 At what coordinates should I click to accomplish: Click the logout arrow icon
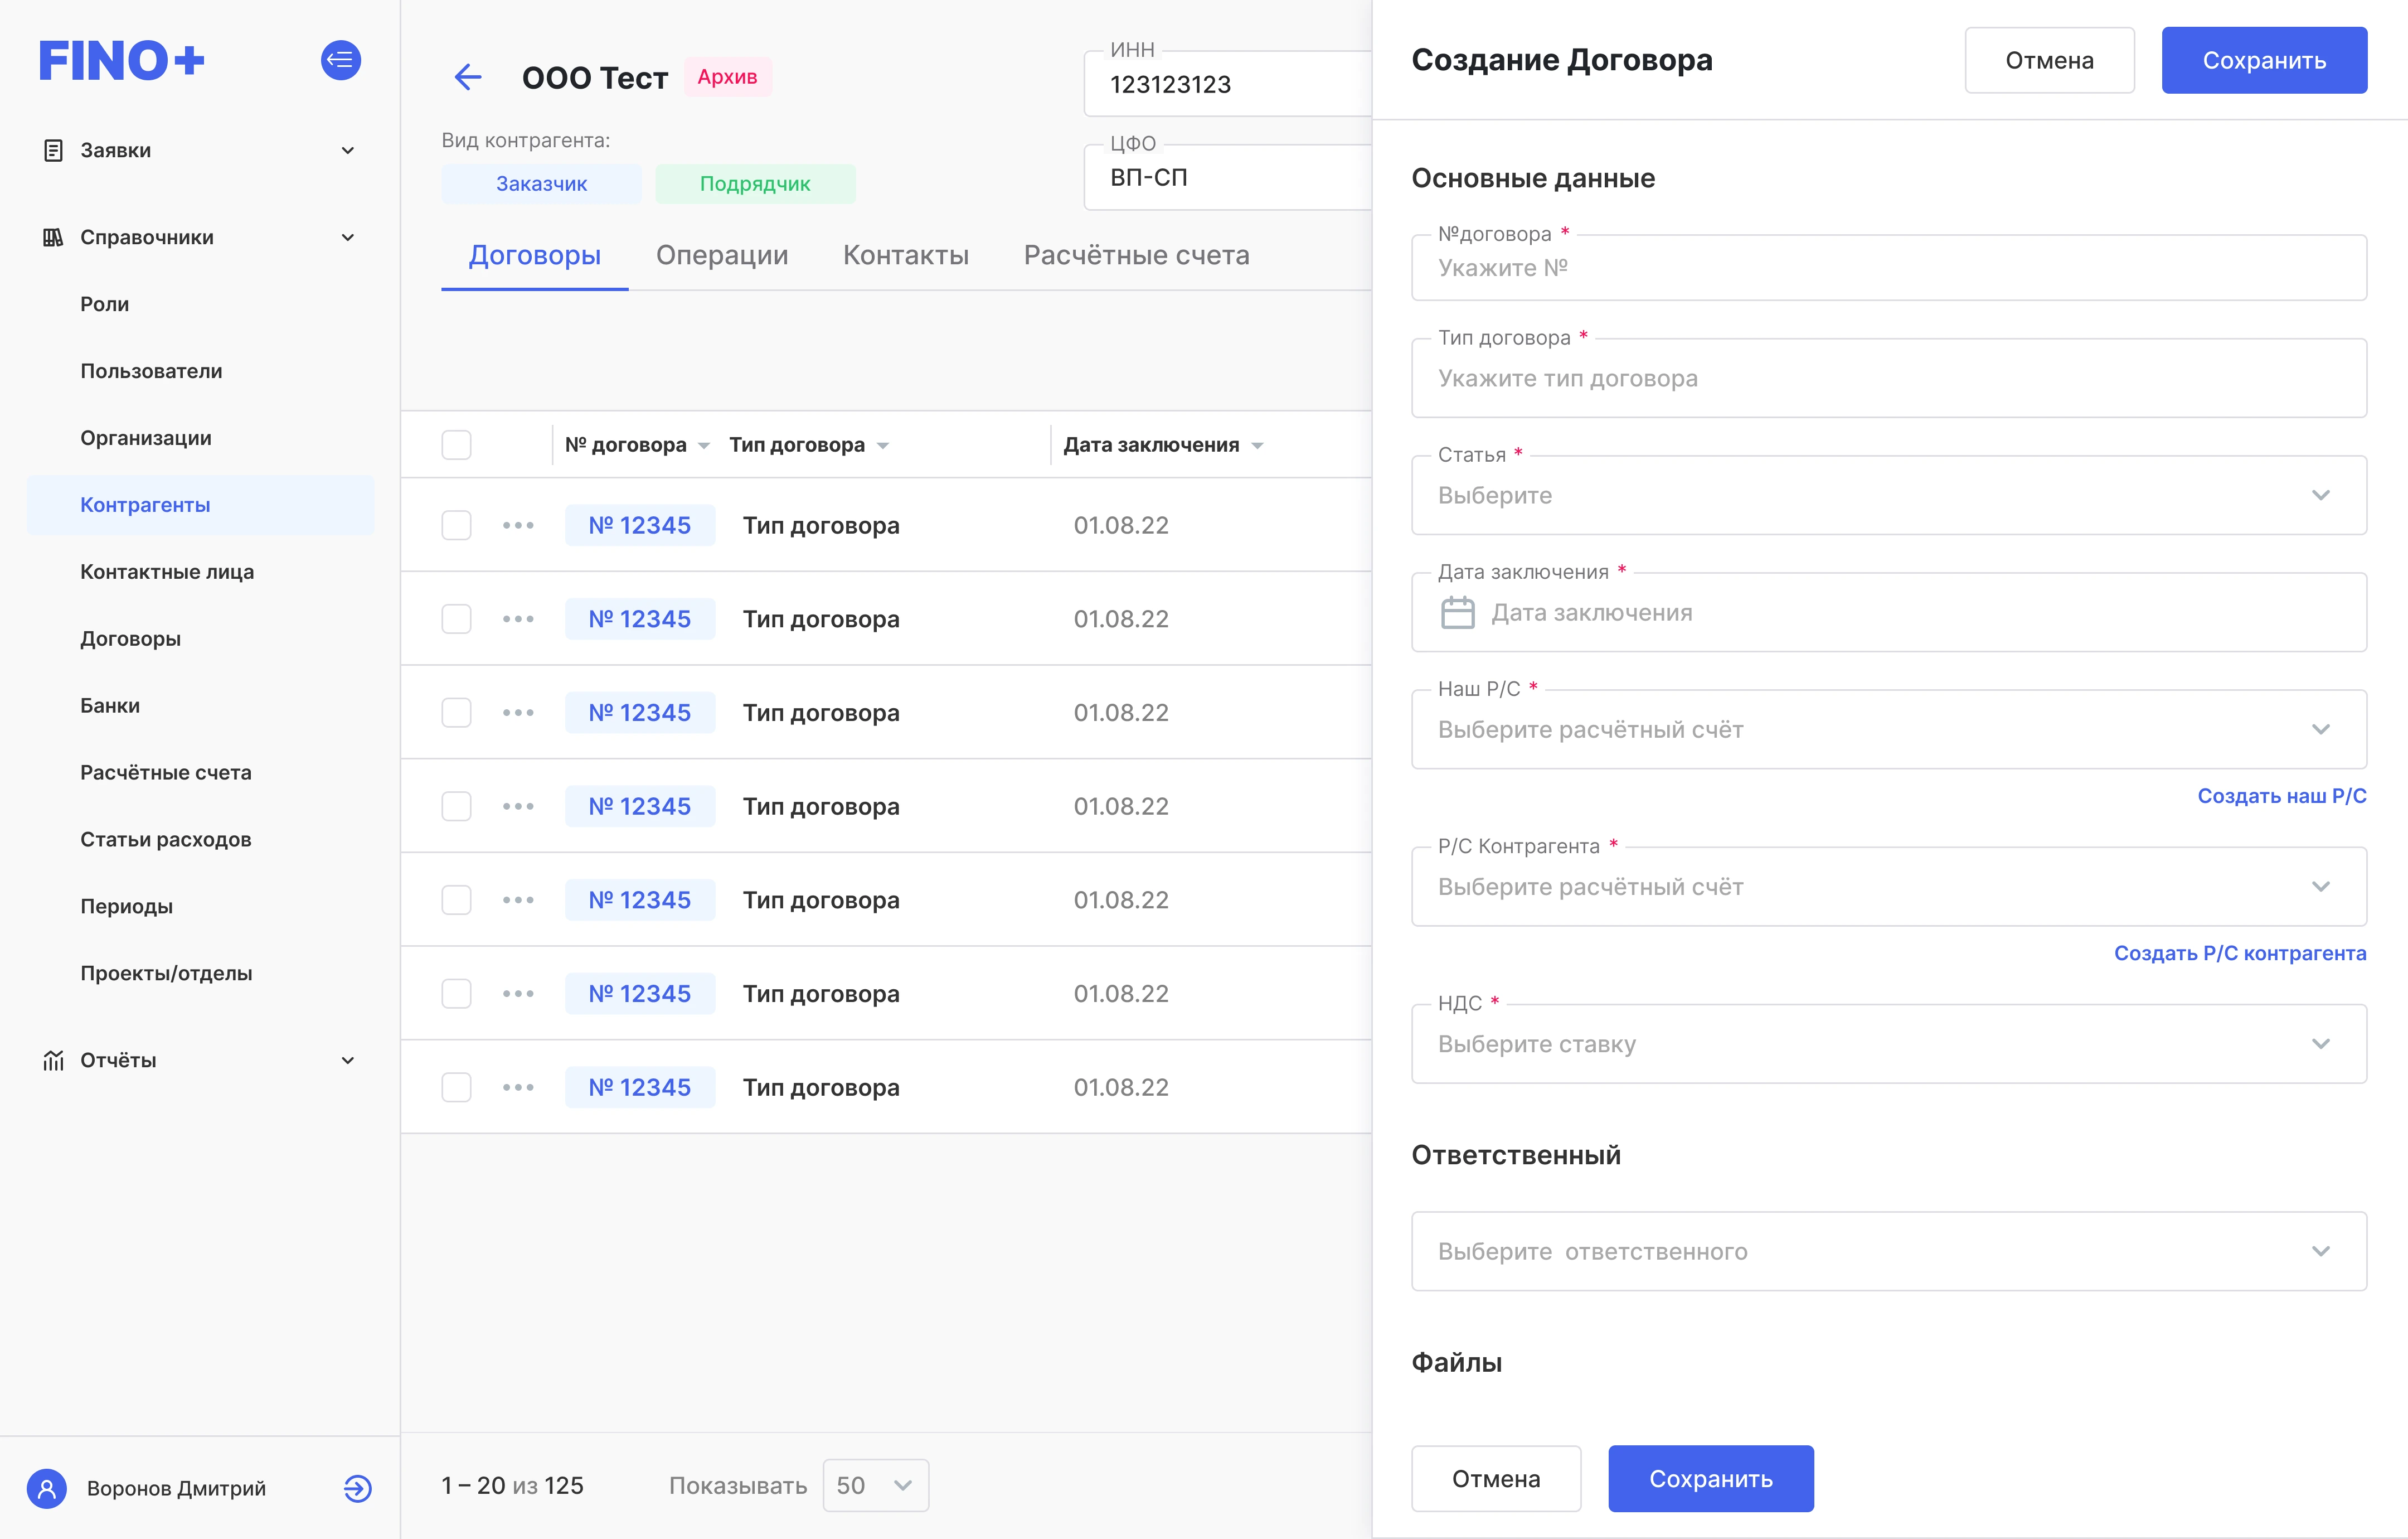pyautogui.click(x=357, y=1488)
